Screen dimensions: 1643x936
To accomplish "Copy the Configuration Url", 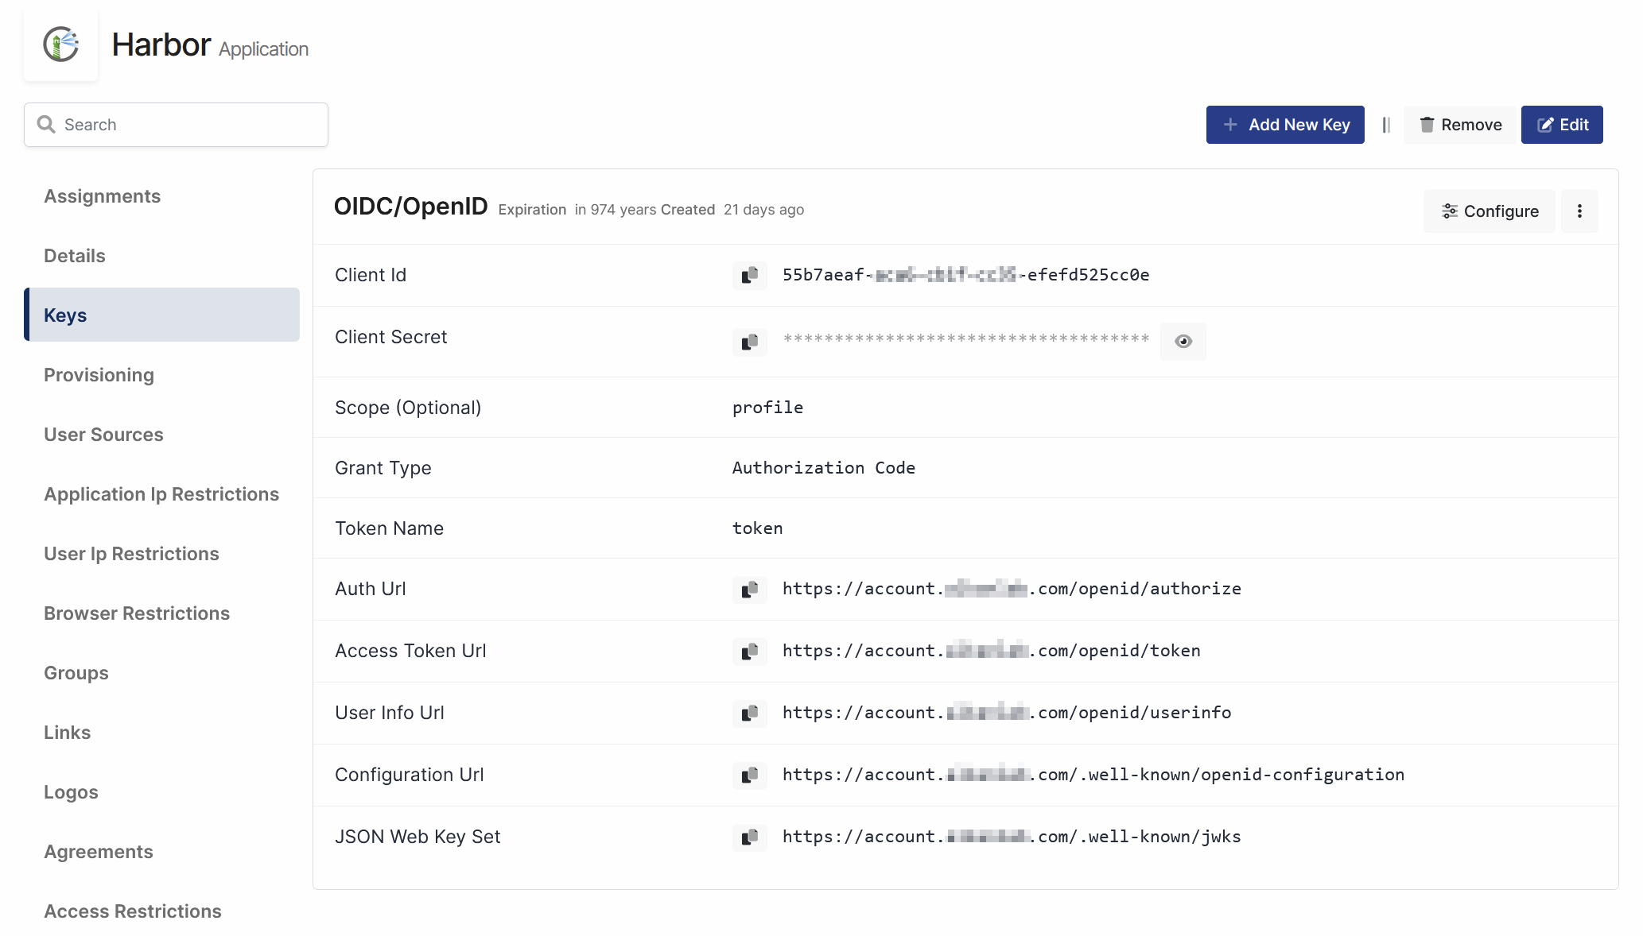I will [x=749, y=775].
